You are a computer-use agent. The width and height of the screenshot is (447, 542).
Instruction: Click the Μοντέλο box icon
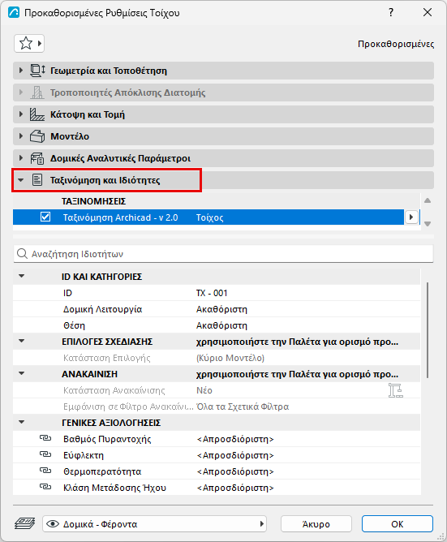click(x=37, y=136)
